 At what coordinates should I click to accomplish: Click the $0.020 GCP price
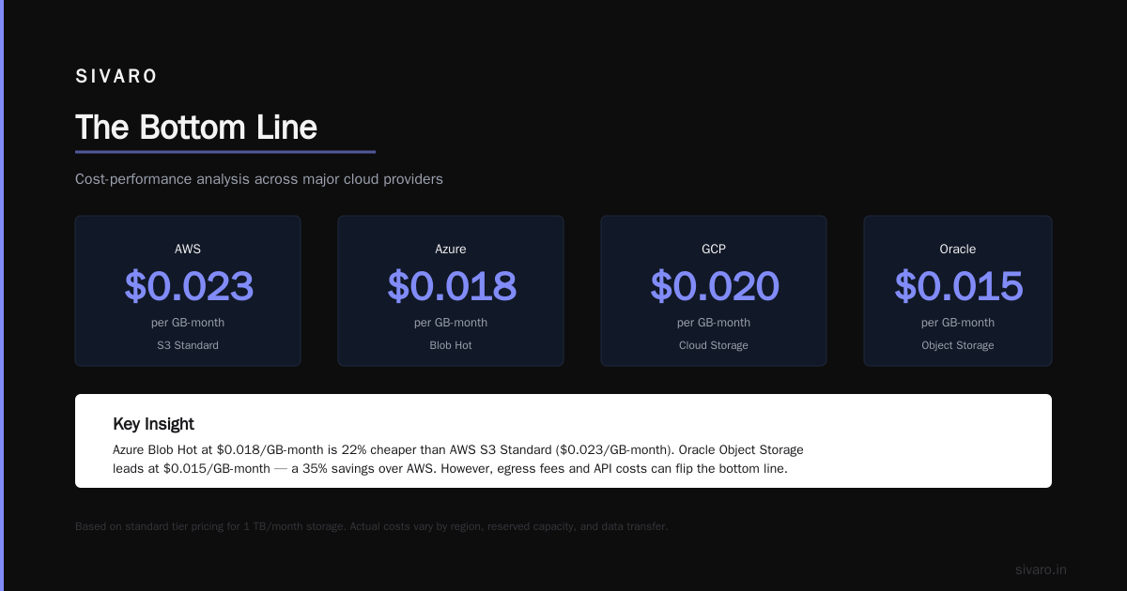point(714,286)
